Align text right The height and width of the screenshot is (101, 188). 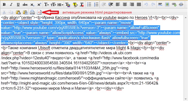[132, 5]
